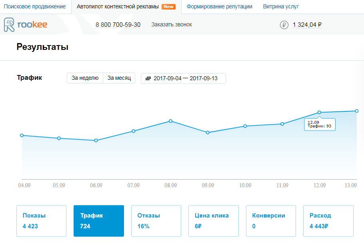Show the Цена клика metric
This screenshot has height=247, width=364.
tap(214, 221)
